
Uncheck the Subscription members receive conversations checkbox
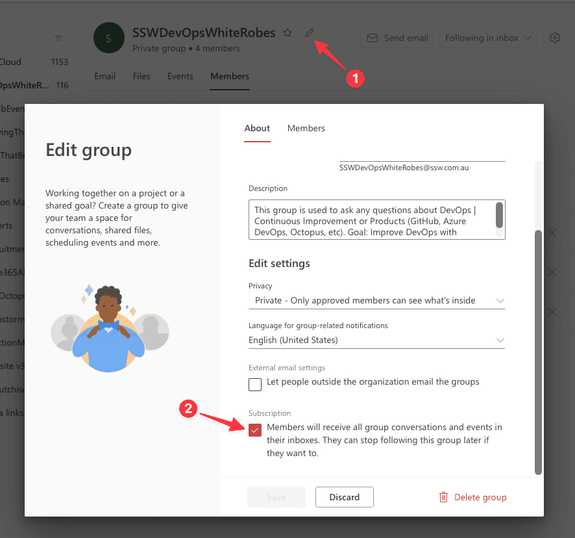pyautogui.click(x=255, y=429)
